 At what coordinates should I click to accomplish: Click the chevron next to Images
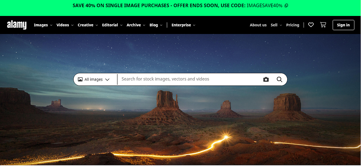51,25
